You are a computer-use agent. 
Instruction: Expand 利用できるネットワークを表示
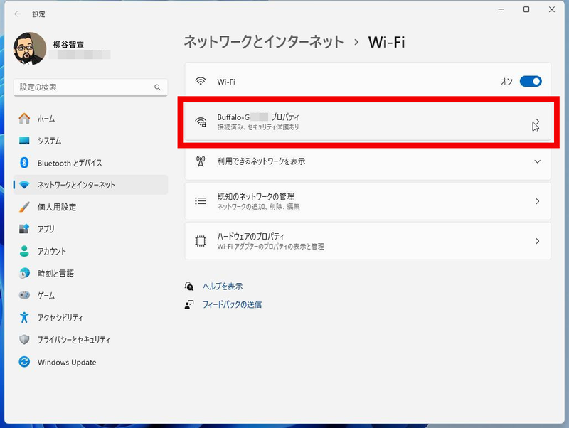368,161
